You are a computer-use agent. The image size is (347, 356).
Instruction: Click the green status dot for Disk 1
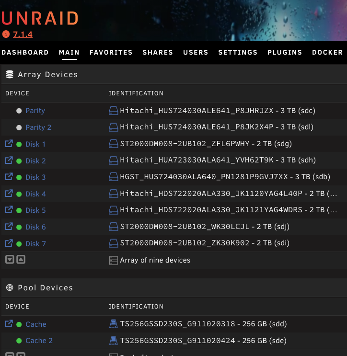19,144
